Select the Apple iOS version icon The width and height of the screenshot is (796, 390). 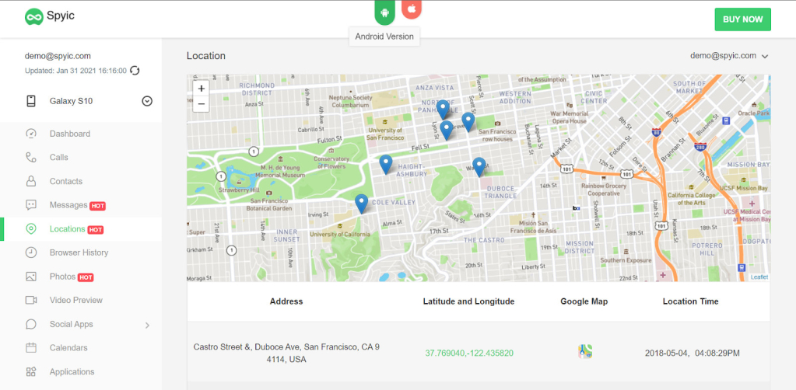click(x=411, y=9)
